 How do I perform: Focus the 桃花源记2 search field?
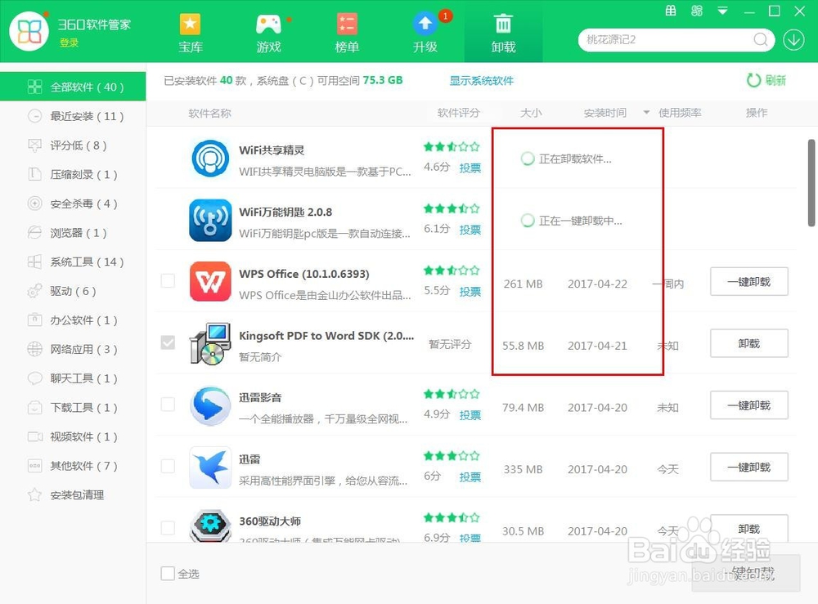pyautogui.click(x=676, y=39)
